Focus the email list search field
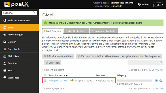This screenshot has width=166, height=93. click(146, 63)
